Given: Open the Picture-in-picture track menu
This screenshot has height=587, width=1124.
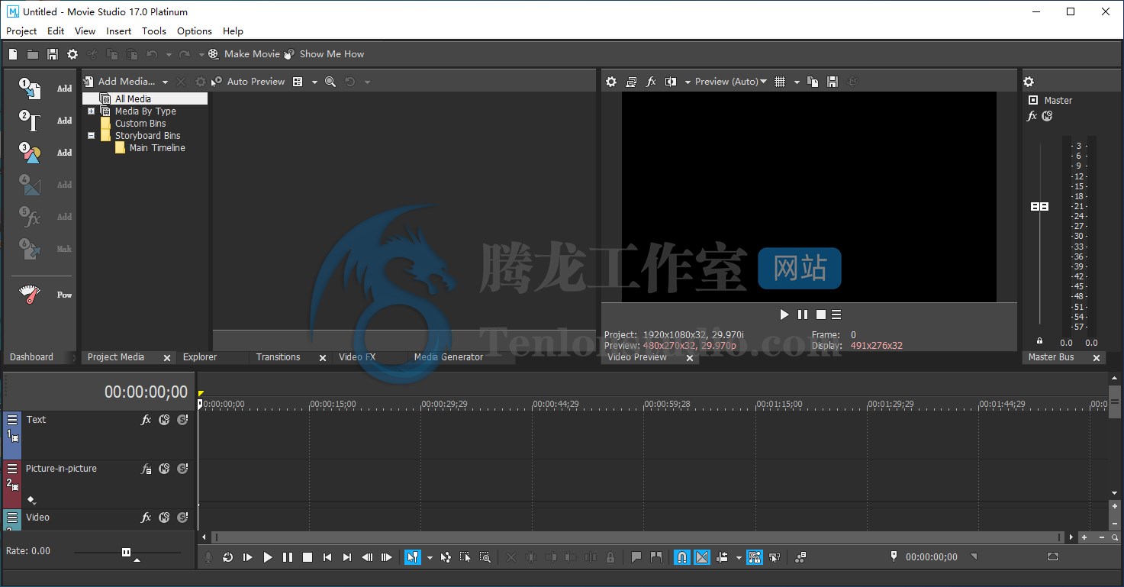Looking at the screenshot, I should 12,469.
